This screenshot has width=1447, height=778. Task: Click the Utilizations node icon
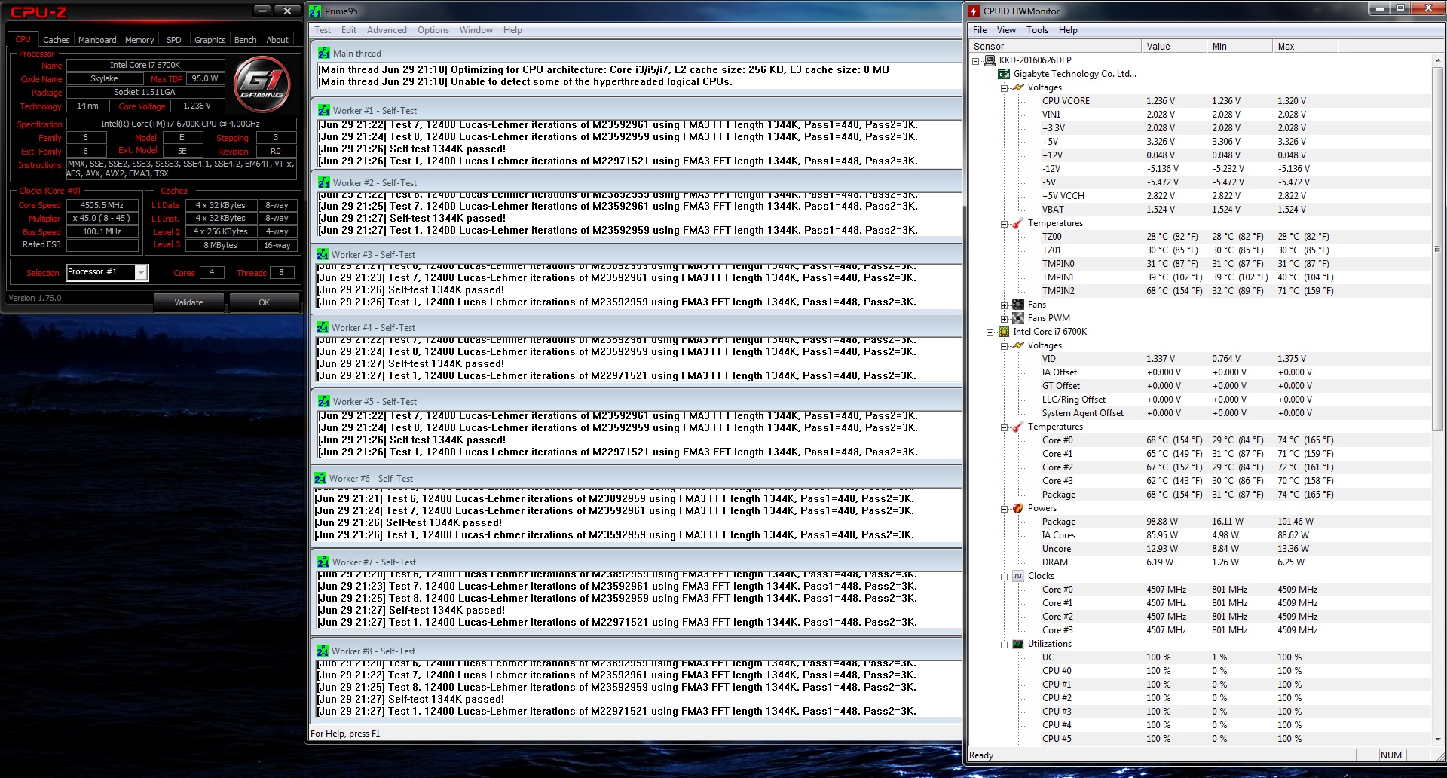click(1018, 644)
